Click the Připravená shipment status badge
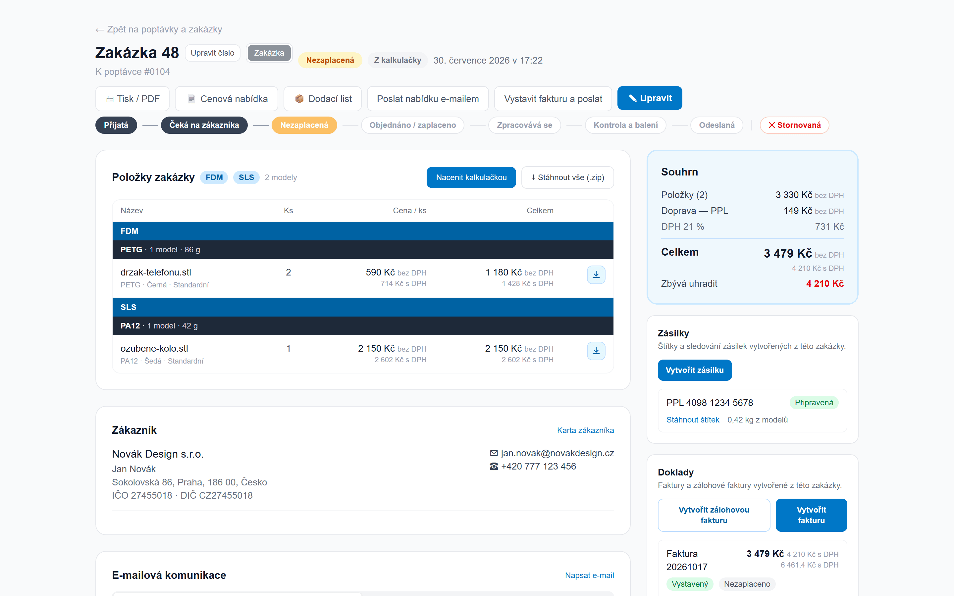This screenshot has width=954, height=596. [814, 402]
